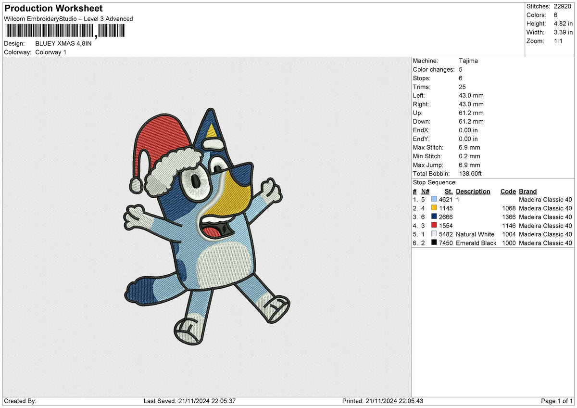Click the barcode under the worksheet title

[x=64, y=32]
